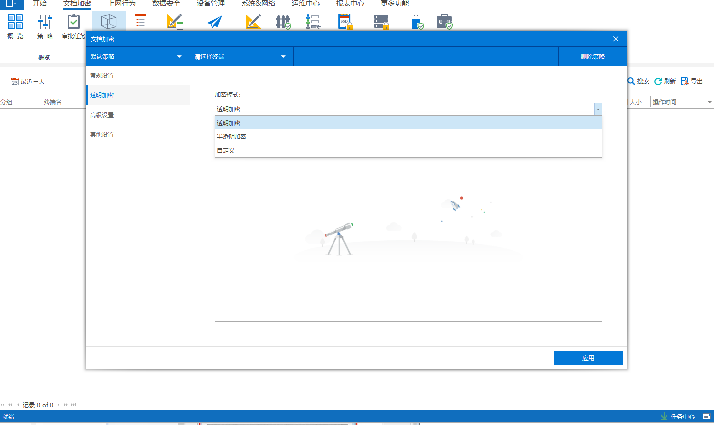This screenshot has height=425, width=714.
Task: Click the 刷新 refresh icon
Action: click(658, 81)
